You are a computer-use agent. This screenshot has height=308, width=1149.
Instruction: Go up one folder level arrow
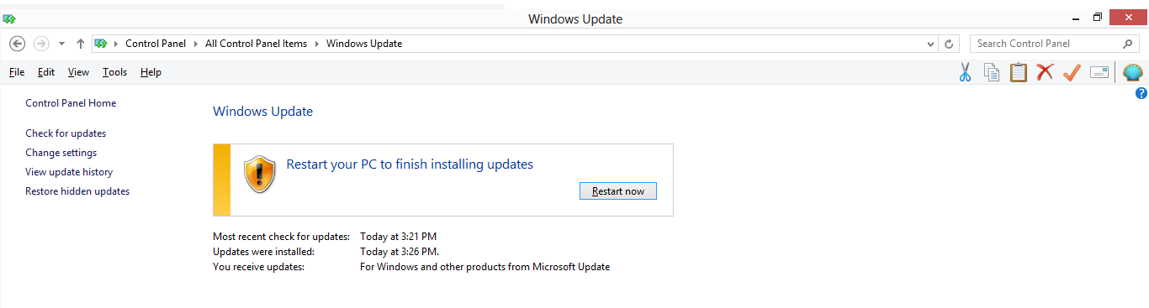pos(81,44)
